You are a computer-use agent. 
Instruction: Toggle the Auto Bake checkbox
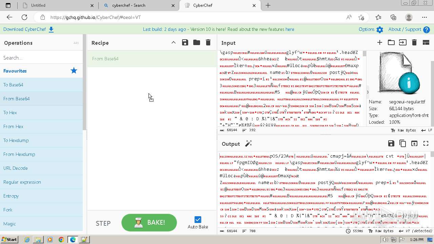pyautogui.click(x=198, y=220)
